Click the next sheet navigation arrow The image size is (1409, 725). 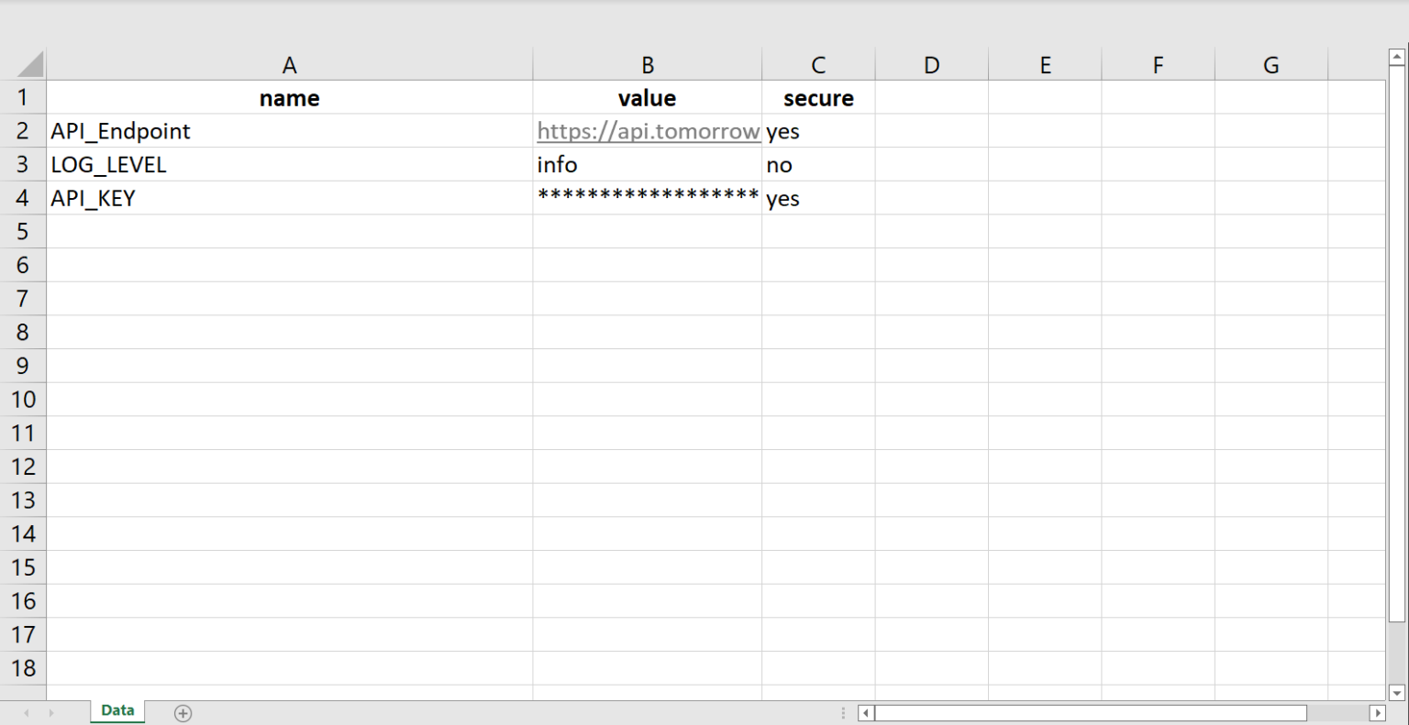51,713
